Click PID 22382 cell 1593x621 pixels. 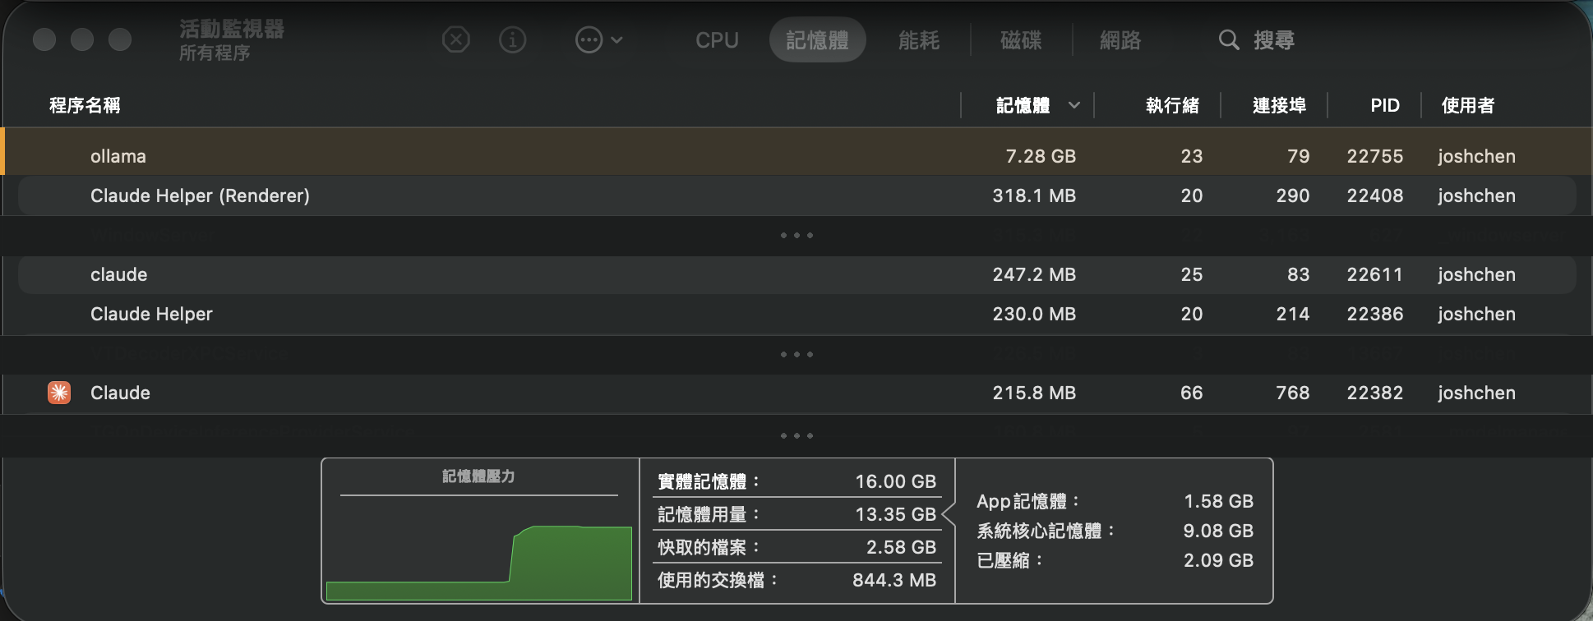click(x=1374, y=393)
